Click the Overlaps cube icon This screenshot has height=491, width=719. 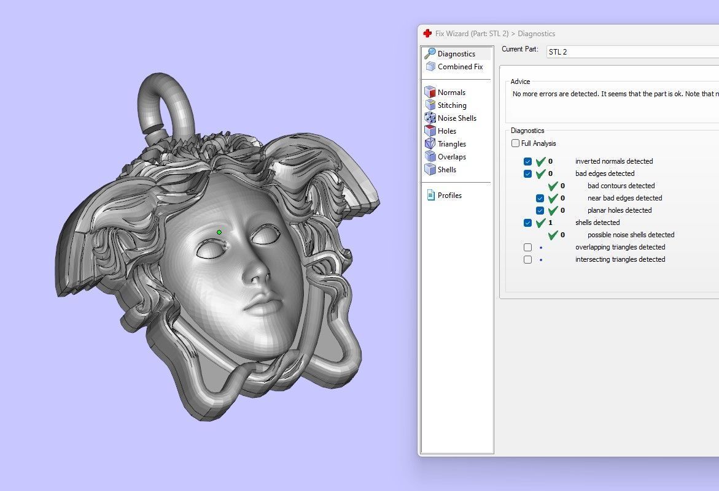430,156
